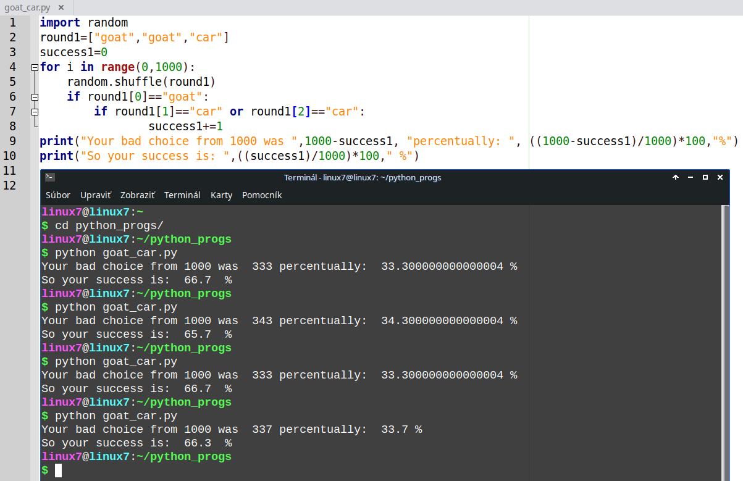Open the Zobraziť menu
This screenshot has width=743, height=481.
click(x=137, y=195)
